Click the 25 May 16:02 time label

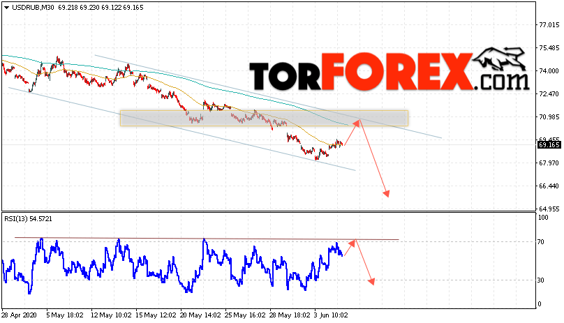(x=245, y=315)
